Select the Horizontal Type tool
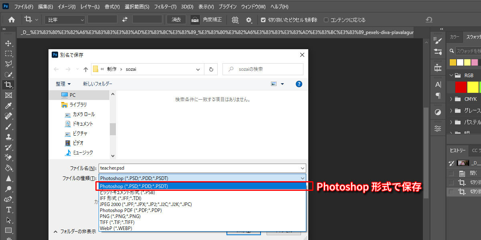The image size is (481, 240). click(8, 210)
